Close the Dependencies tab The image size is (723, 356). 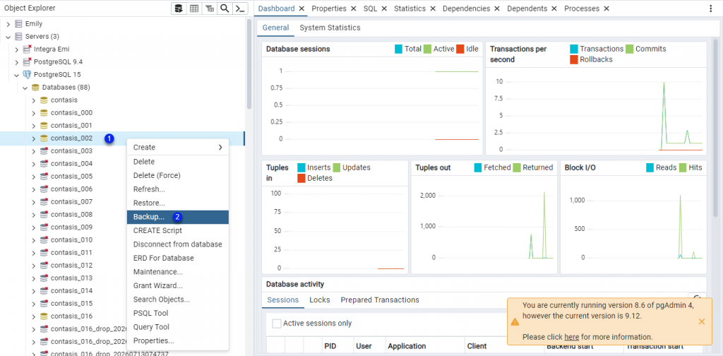[x=497, y=8]
